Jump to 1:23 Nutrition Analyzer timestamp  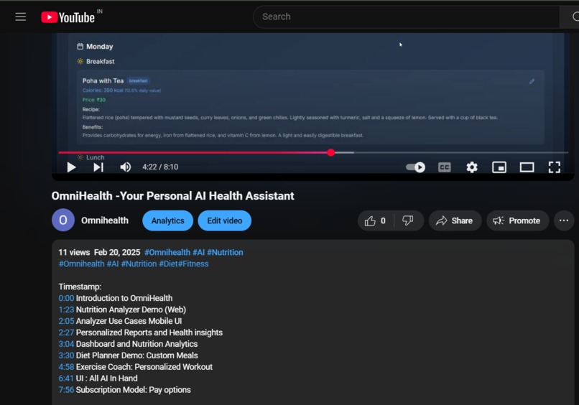pyautogui.click(x=66, y=309)
